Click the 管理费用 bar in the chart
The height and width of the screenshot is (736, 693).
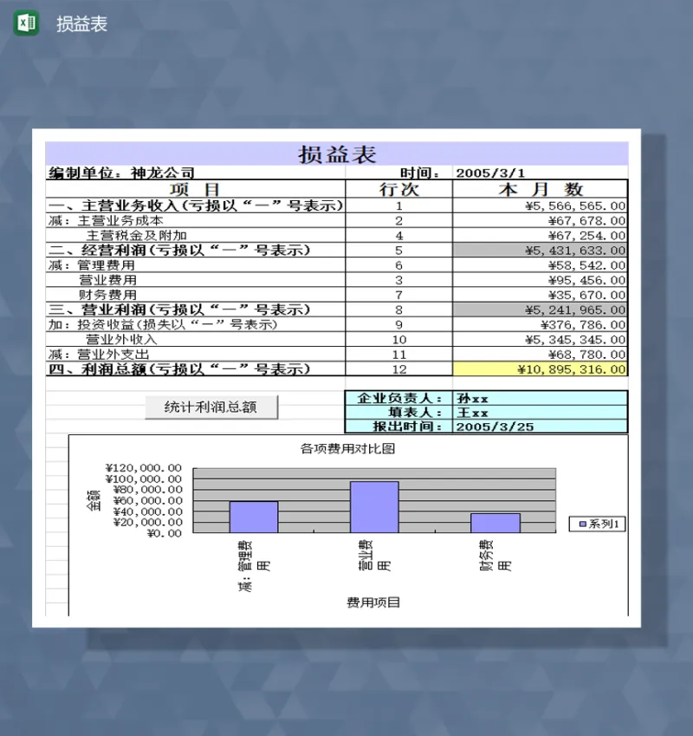(253, 516)
